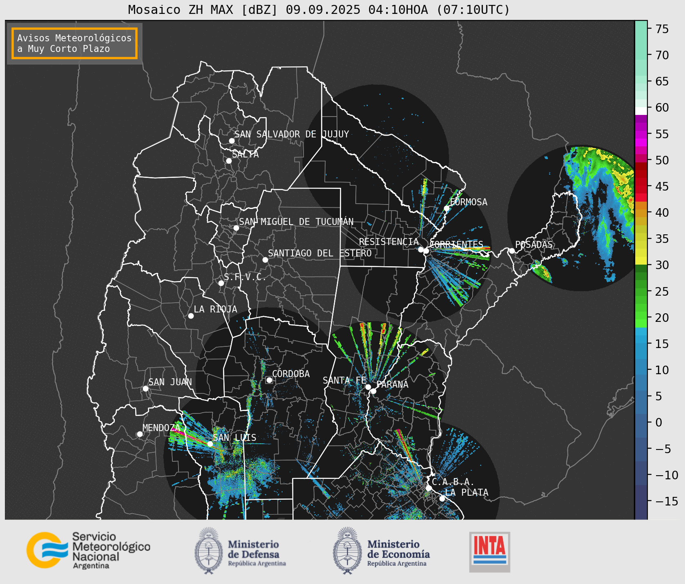Click the 0 colorbar tick label

tap(659, 422)
